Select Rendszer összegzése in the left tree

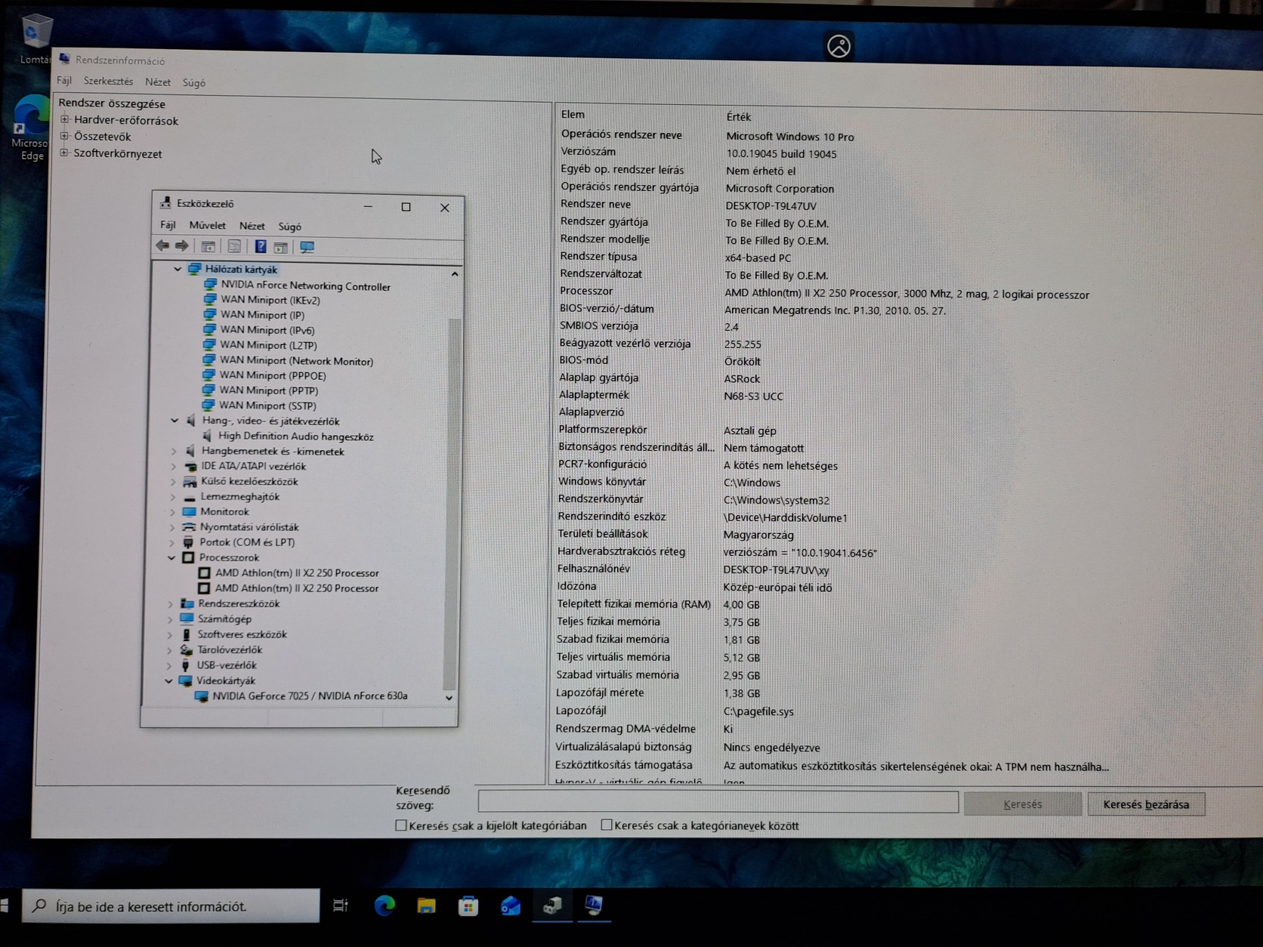coord(112,103)
